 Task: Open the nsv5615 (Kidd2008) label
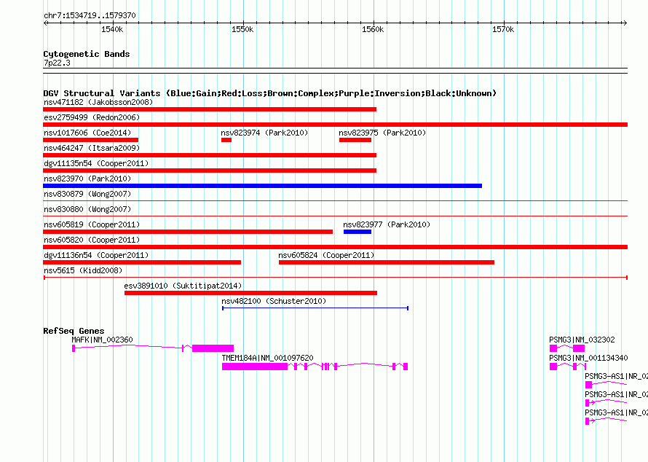pyautogui.click(x=83, y=270)
